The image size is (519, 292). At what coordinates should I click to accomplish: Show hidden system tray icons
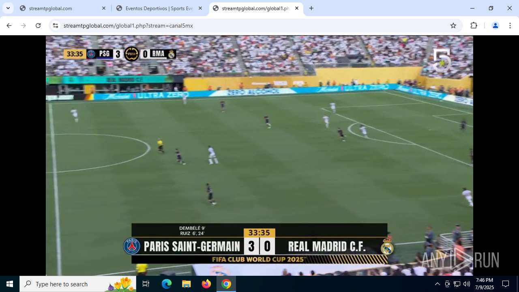coord(437,284)
